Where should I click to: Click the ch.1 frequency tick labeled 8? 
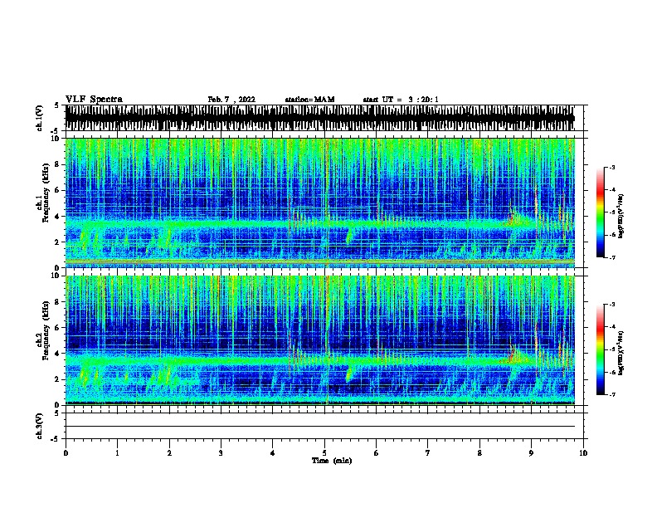click(58, 164)
